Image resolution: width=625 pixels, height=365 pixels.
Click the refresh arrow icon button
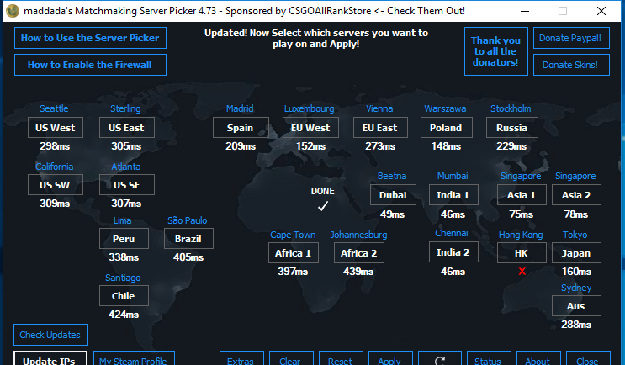tap(438, 359)
